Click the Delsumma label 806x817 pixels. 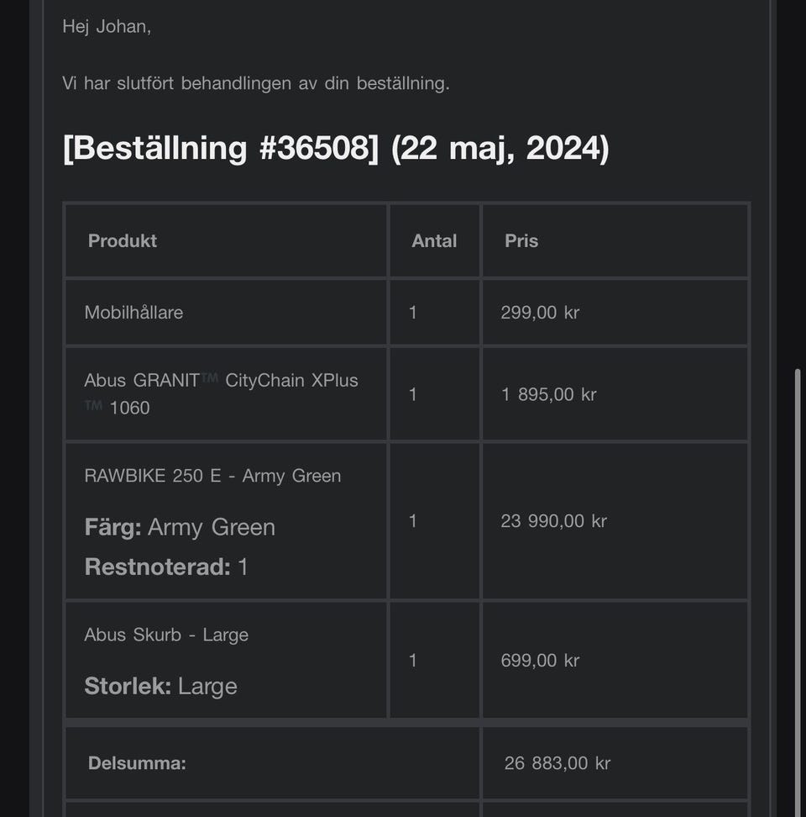coord(137,763)
